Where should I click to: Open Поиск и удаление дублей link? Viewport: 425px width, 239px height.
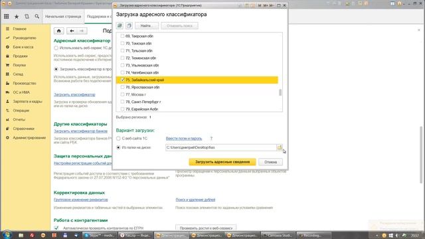pyautogui.click(x=195, y=200)
